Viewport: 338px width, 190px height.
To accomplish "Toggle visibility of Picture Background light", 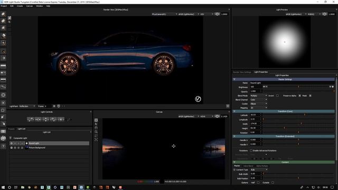I will point(12,148).
